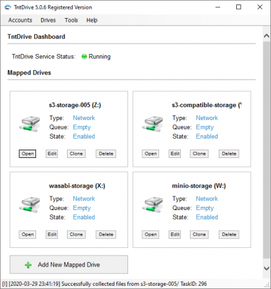Clone the minio-storage drive
This screenshot has width=271, height=289.
(x=199, y=234)
